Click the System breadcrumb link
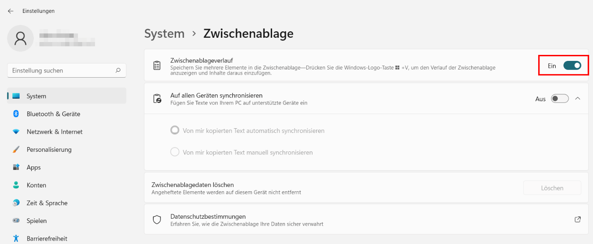The height and width of the screenshot is (244, 593). click(x=165, y=33)
